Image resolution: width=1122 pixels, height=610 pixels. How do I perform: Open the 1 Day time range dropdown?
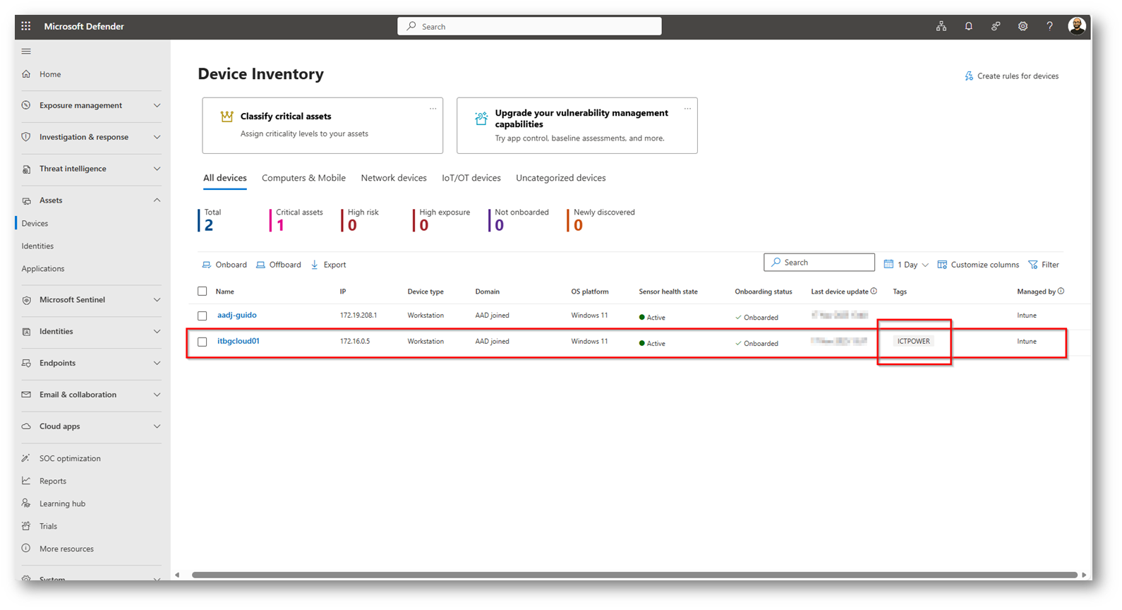906,265
